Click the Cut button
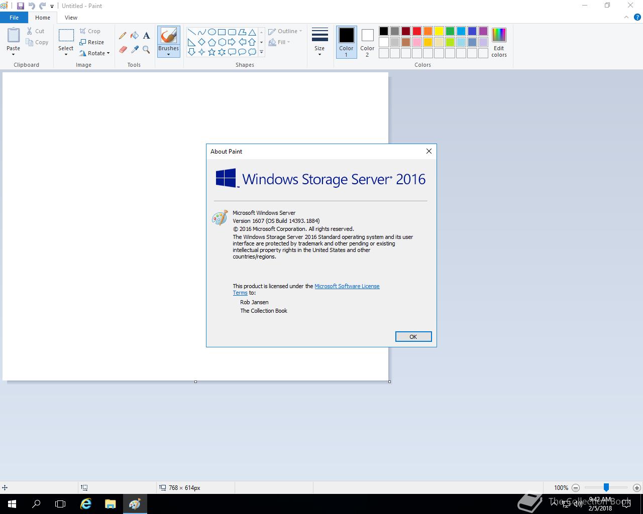Screen dimensions: 643x514 click(x=36, y=31)
